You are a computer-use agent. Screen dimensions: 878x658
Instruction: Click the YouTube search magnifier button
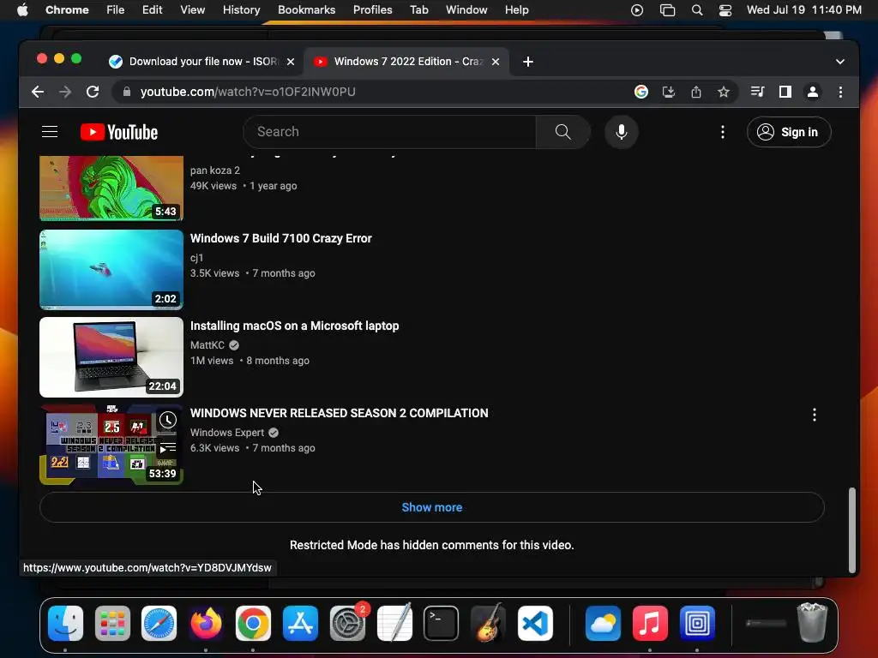pos(562,132)
